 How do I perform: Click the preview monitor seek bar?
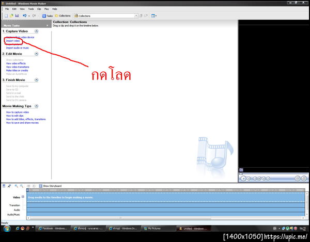pyautogui.click(x=274, y=174)
